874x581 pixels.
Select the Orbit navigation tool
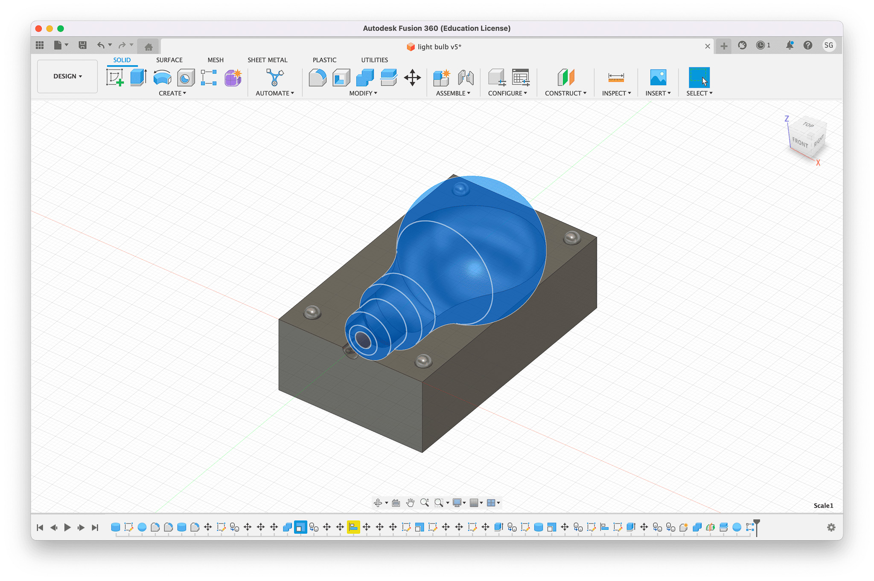(x=378, y=503)
